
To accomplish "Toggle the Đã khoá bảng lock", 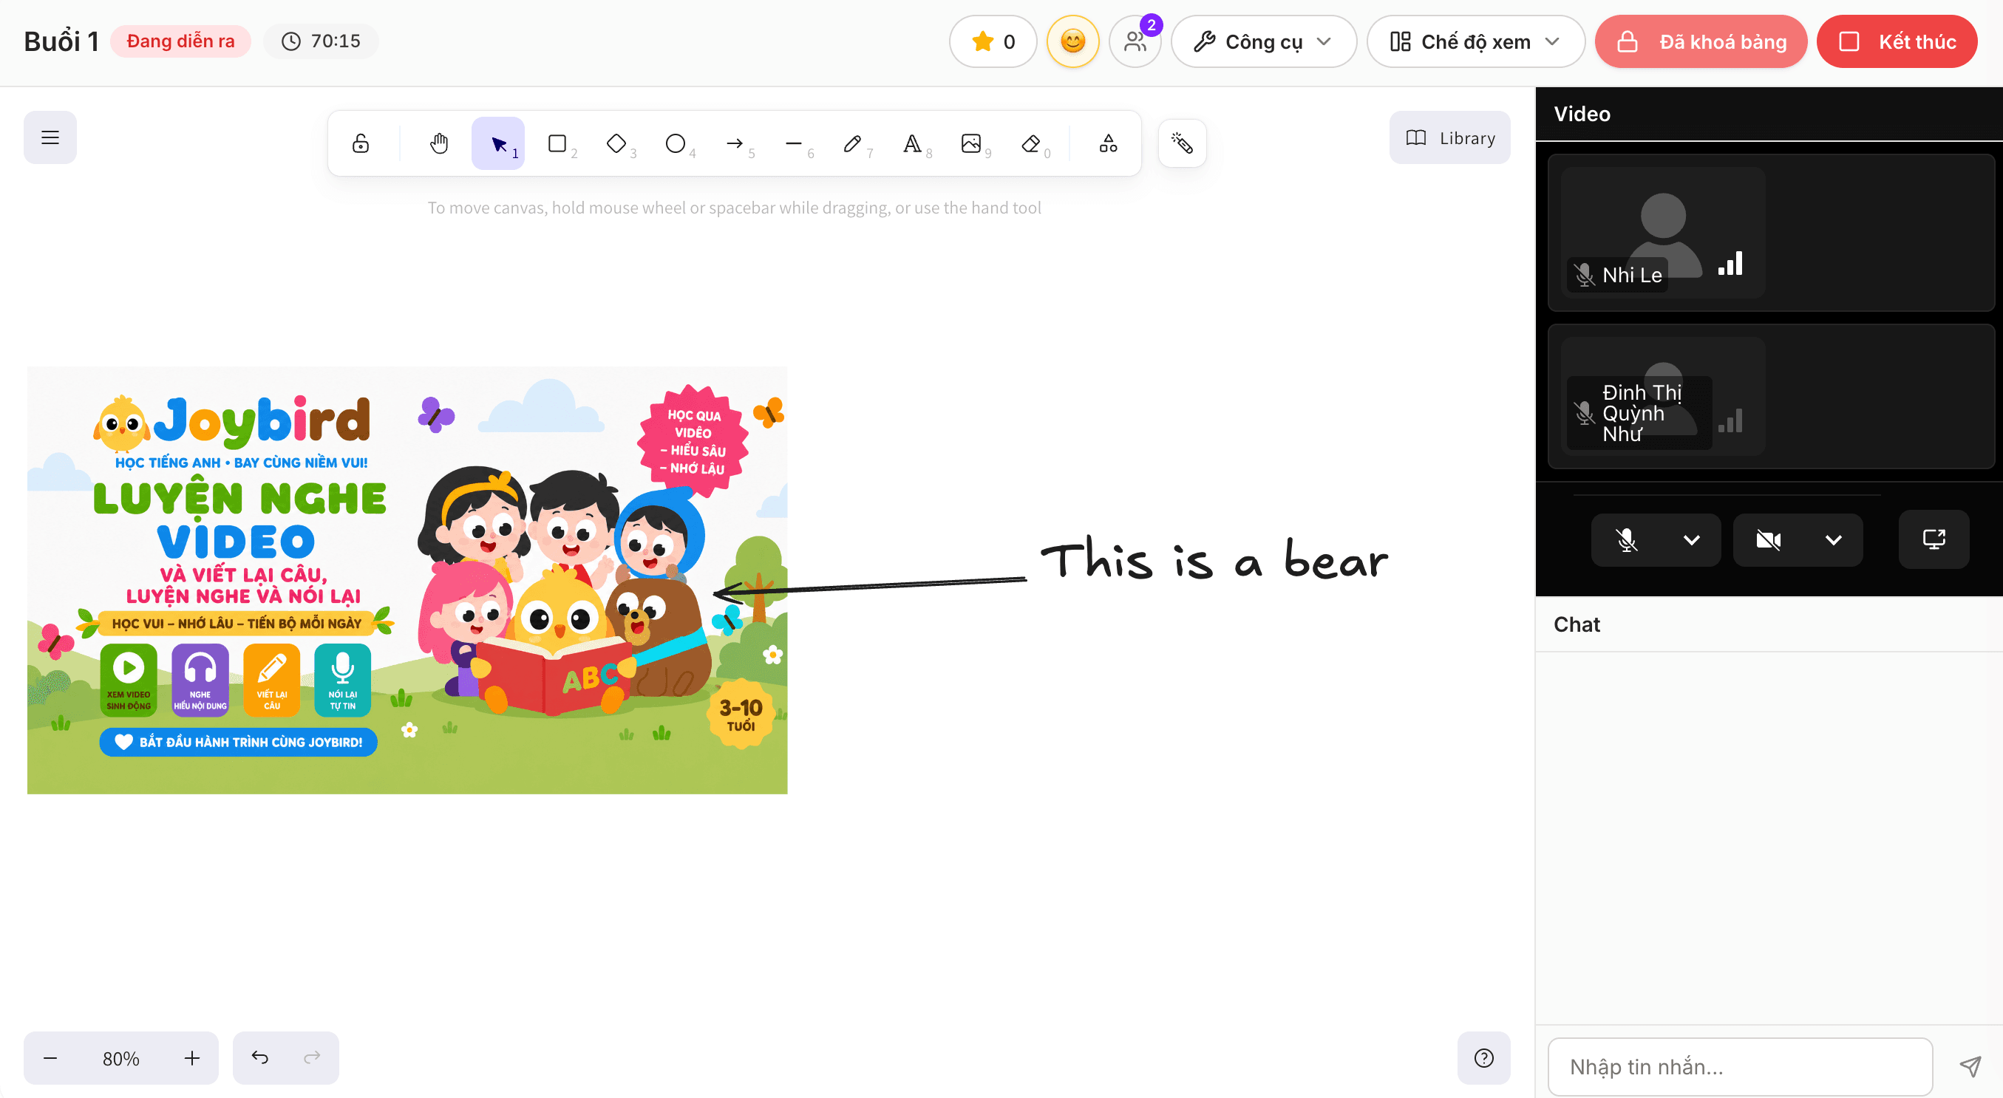I will click(x=1701, y=41).
